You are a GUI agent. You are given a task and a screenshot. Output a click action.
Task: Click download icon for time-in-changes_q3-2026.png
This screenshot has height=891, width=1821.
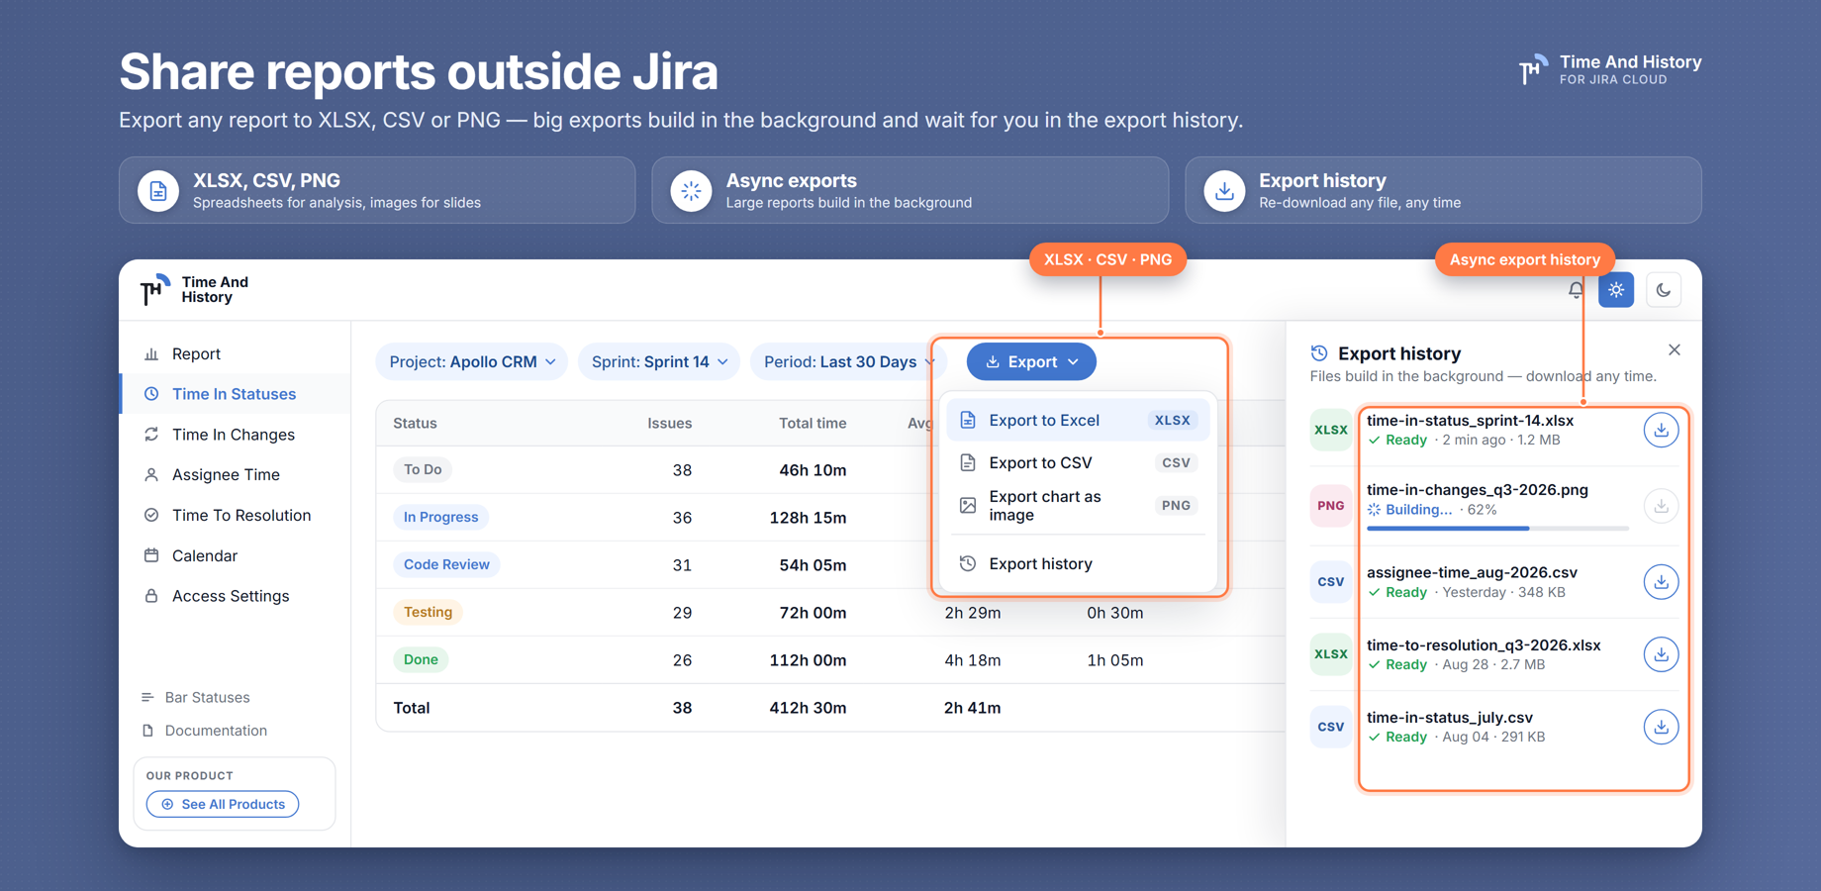pyautogui.click(x=1661, y=506)
